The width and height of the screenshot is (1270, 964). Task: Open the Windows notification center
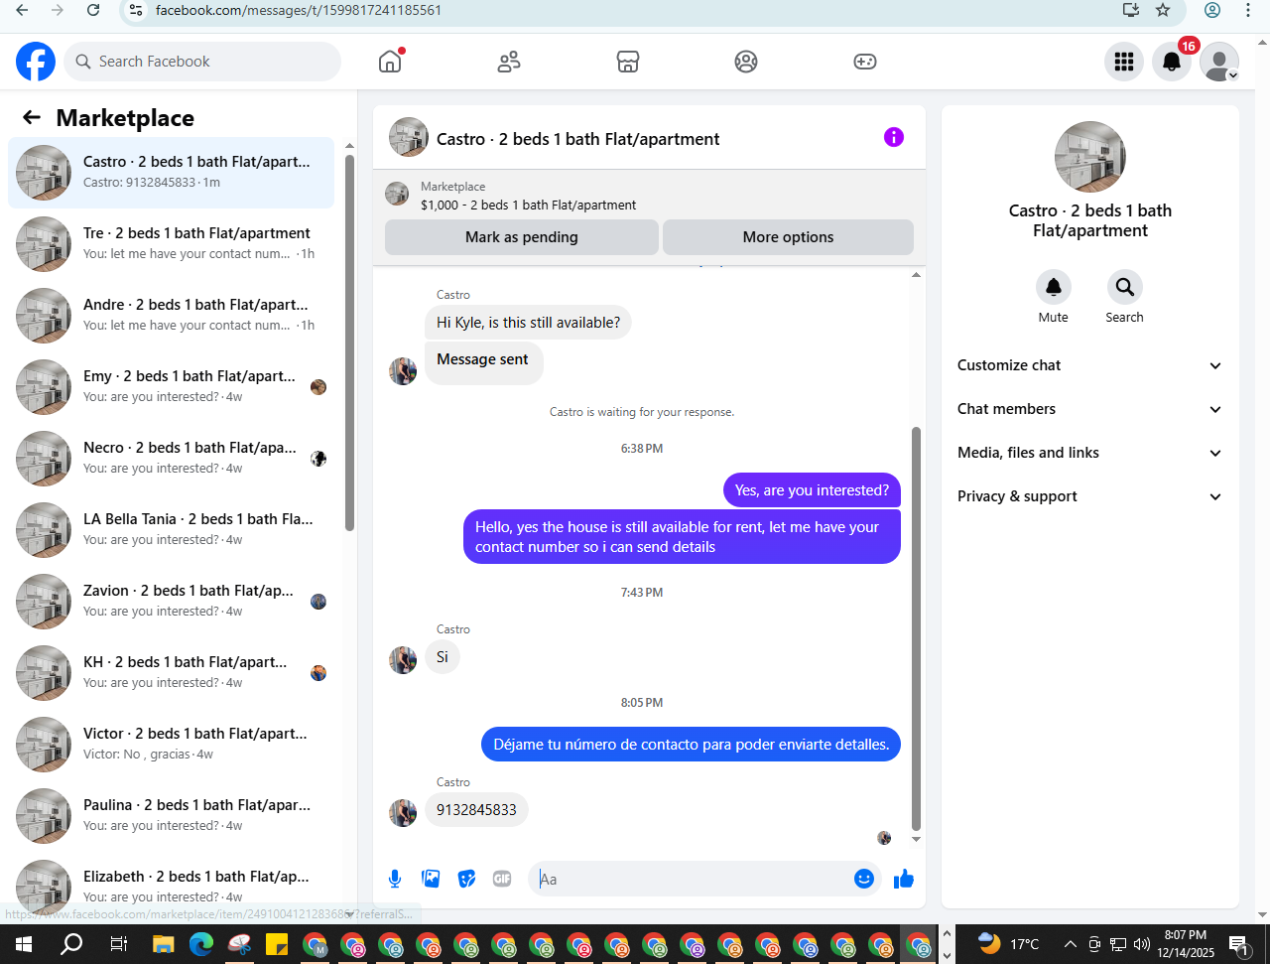tap(1237, 944)
